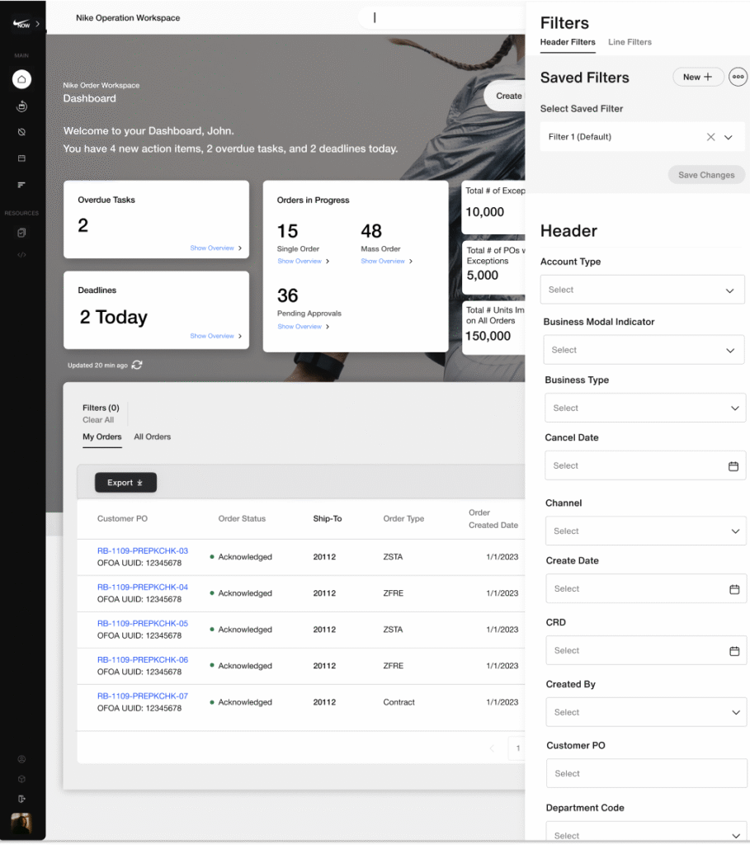Click the Export button
The height and width of the screenshot is (845, 750).
click(125, 483)
